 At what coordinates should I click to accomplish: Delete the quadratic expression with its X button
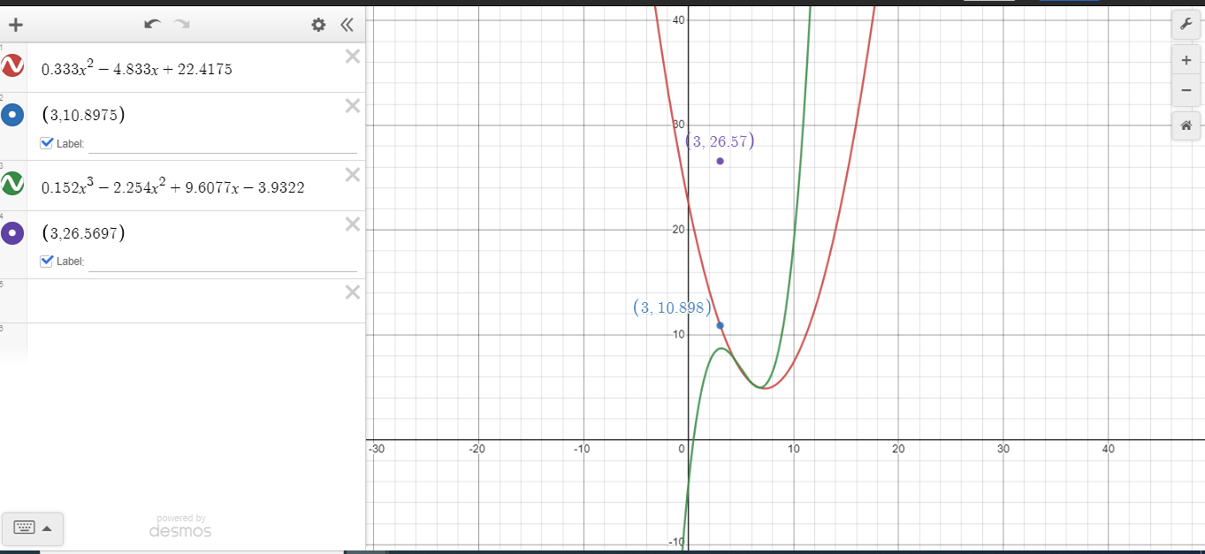point(352,56)
